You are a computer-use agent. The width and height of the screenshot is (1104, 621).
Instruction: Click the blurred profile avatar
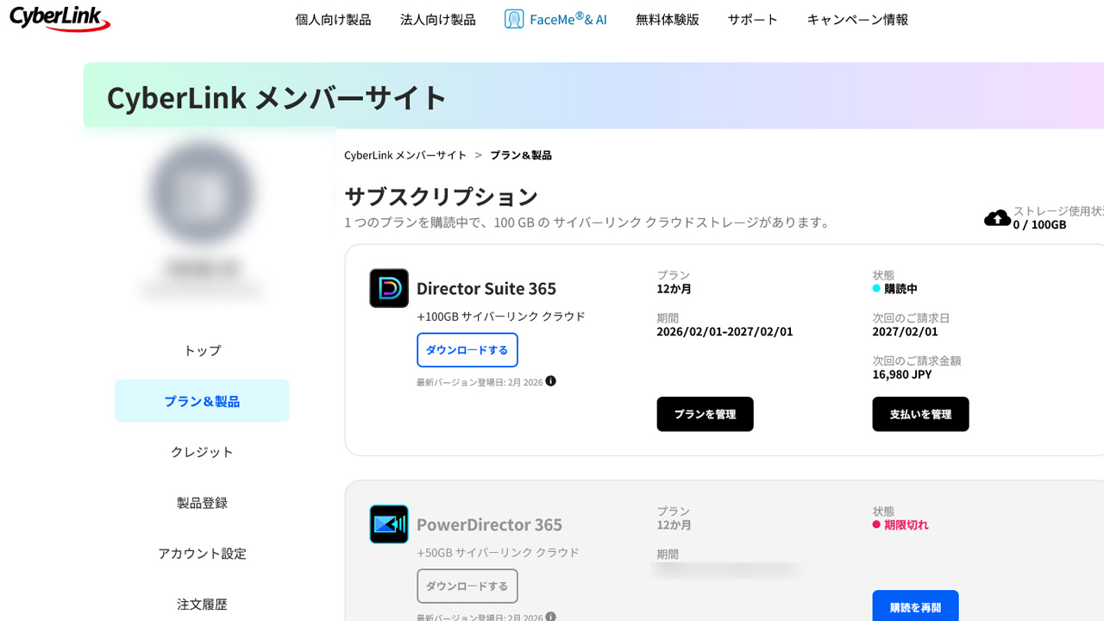point(202,191)
